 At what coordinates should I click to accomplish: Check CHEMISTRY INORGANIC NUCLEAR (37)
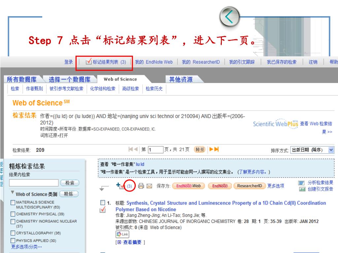pos(13,221)
